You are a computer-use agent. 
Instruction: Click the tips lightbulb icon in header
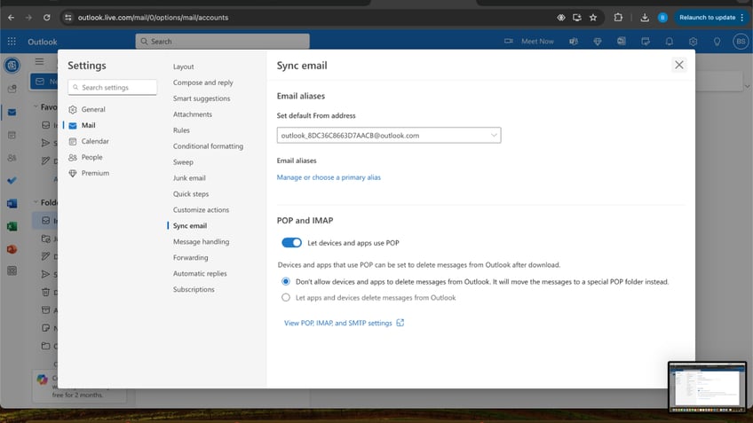pos(717,42)
